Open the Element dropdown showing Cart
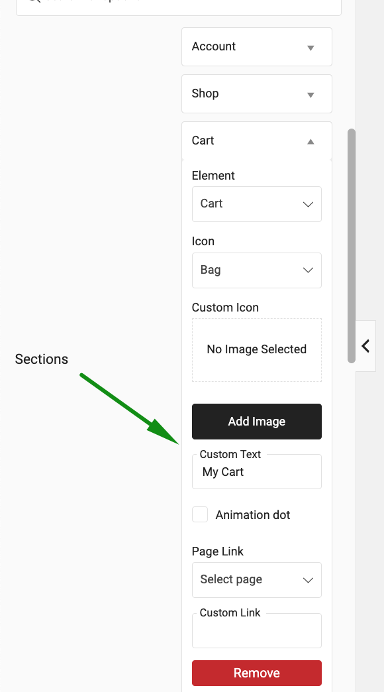 pos(257,204)
